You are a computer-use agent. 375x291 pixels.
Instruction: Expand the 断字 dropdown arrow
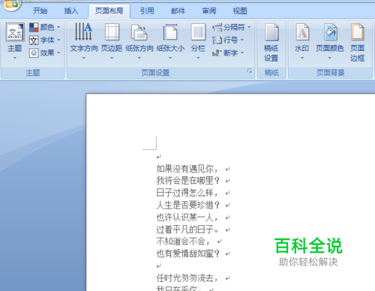242,53
